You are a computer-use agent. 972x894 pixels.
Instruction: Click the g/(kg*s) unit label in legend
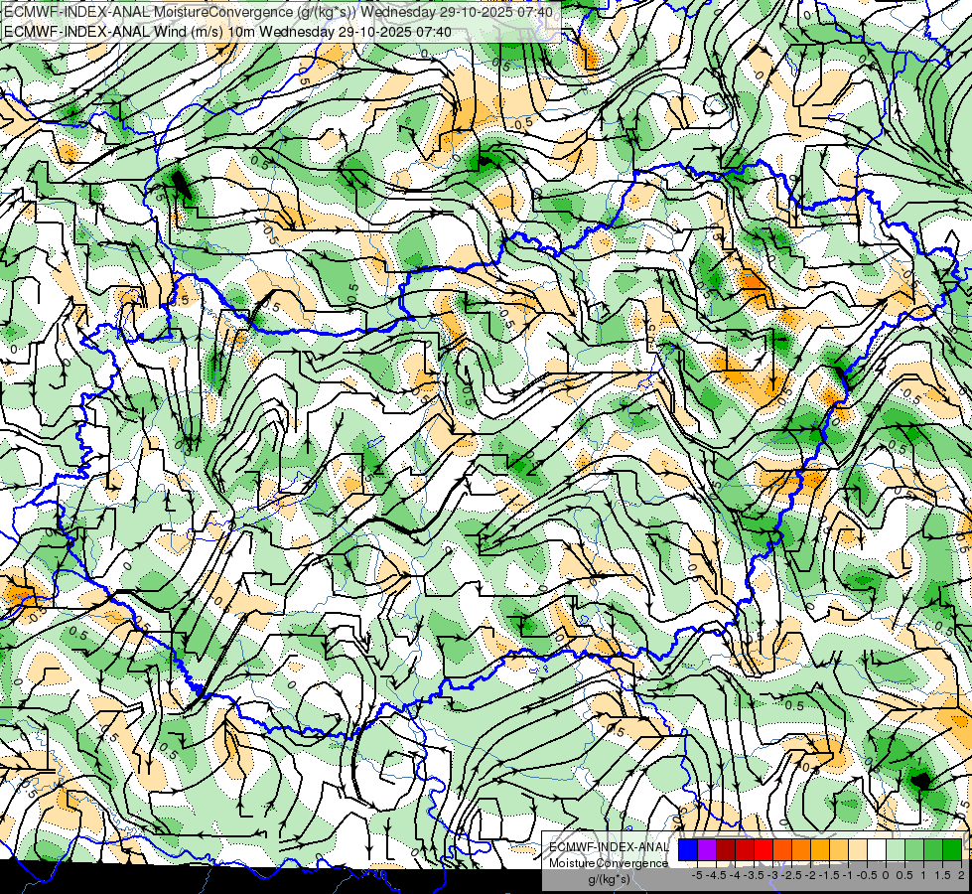[610, 880]
